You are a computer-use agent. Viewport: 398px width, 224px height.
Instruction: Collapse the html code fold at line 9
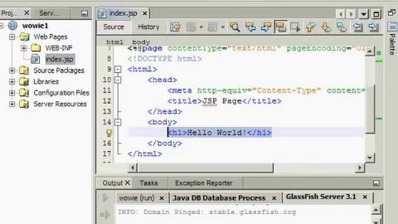[x=118, y=69]
